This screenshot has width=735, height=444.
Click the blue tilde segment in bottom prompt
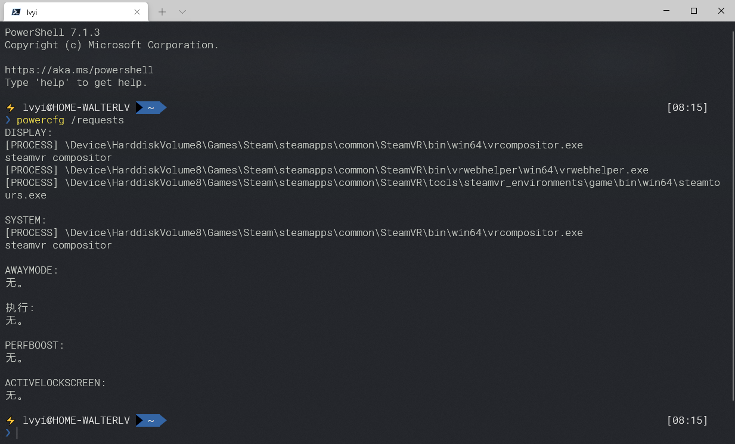[x=151, y=421]
